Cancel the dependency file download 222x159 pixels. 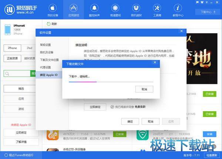tap(144, 89)
